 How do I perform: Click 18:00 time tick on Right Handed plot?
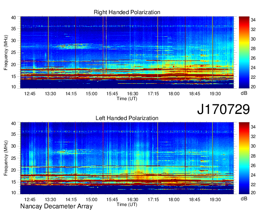[174, 94]
